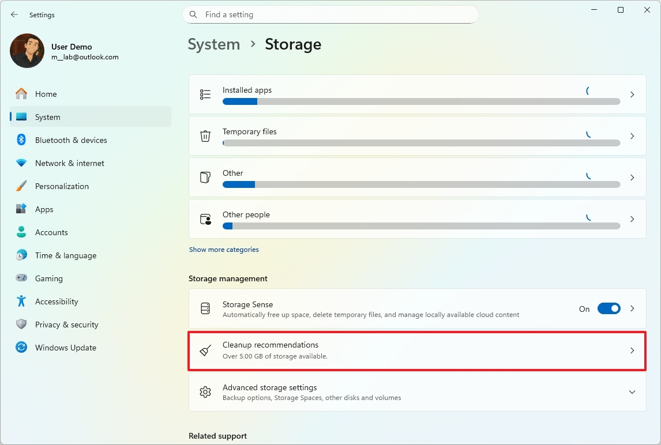Viewport: 661px width, 445px height.
Task: Click Show more categories link
Action: pos(224,250)
